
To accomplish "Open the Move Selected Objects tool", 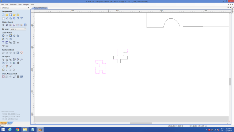I will (3, 53).
